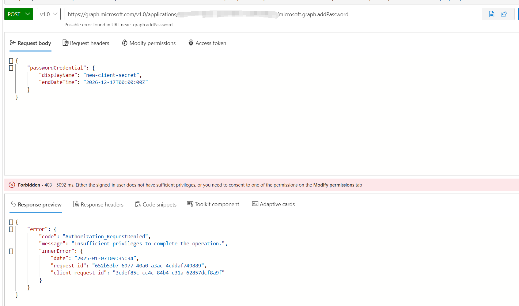Switch to Request headers tab

click(x=86, y=43)
